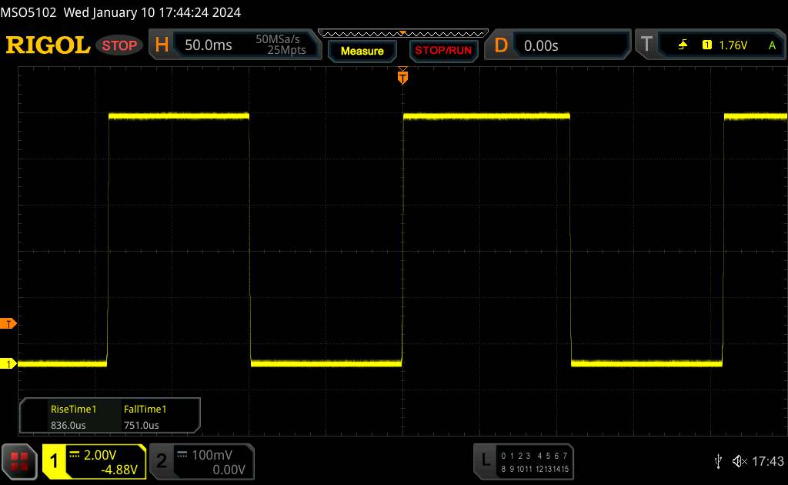Viewport: 788px width, 485px height.
Task: Click the USB connection status icon
Action: point(718,460)
